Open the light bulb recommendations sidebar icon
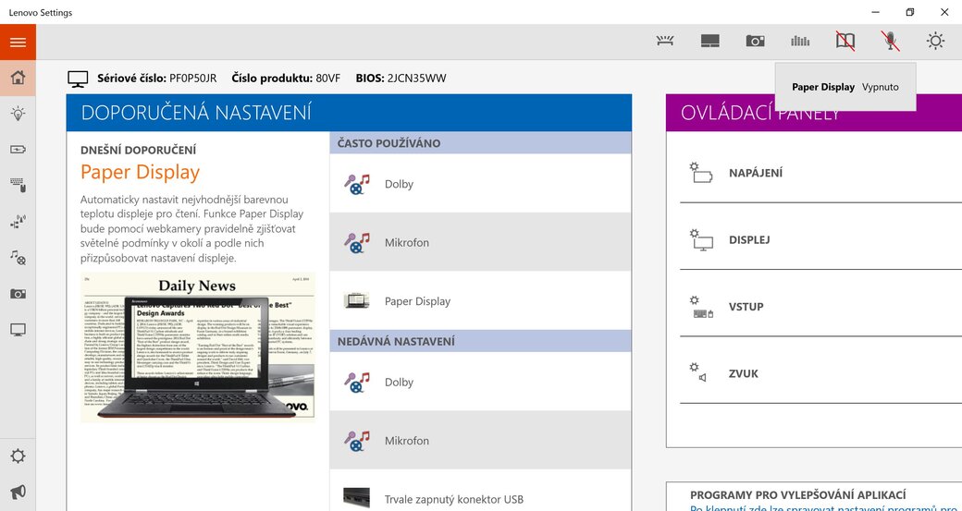The image size is (962, 511). point(18,114)
